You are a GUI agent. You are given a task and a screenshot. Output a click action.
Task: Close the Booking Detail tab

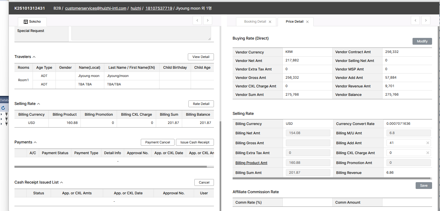(x=270, y=22)
